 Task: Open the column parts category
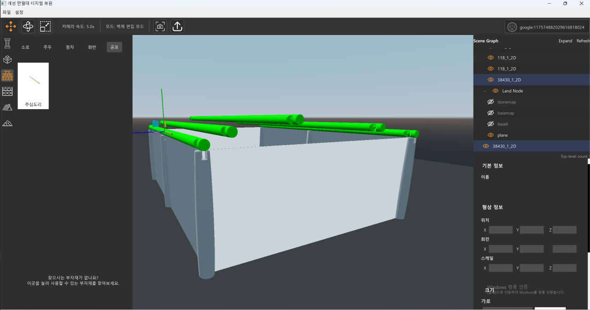click(7, 44)
